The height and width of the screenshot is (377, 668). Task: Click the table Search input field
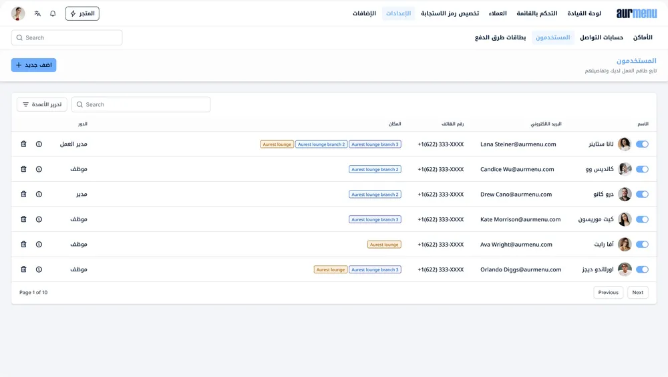click(x=141, y=104)
